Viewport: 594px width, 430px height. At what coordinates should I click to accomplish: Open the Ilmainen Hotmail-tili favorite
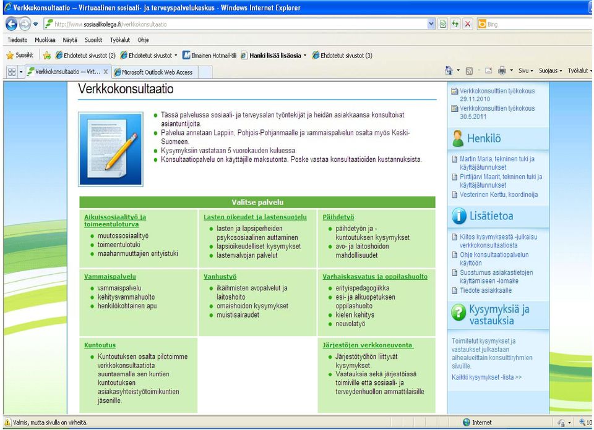tap(210, 56)
